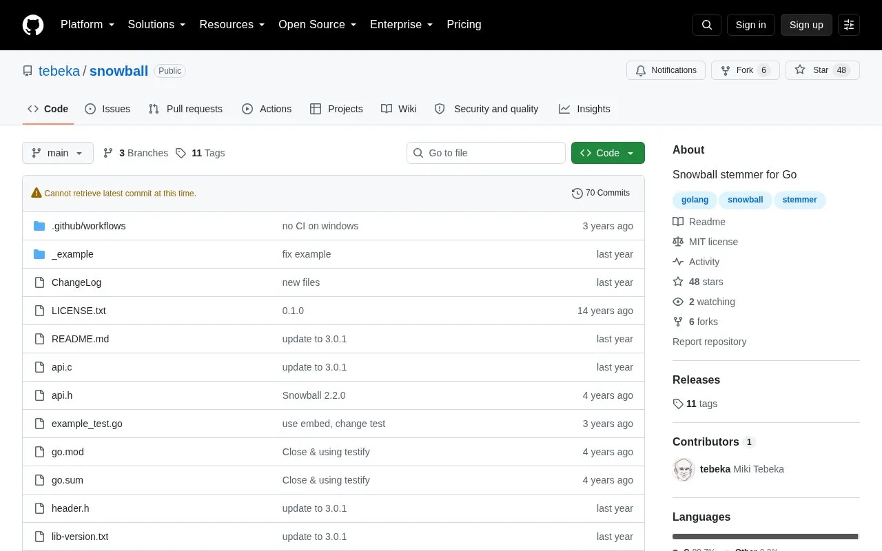The height and width of the screenshot is (551, 882).
Task: Open the .github/workflows folder
Action: (x=88, y=226)
